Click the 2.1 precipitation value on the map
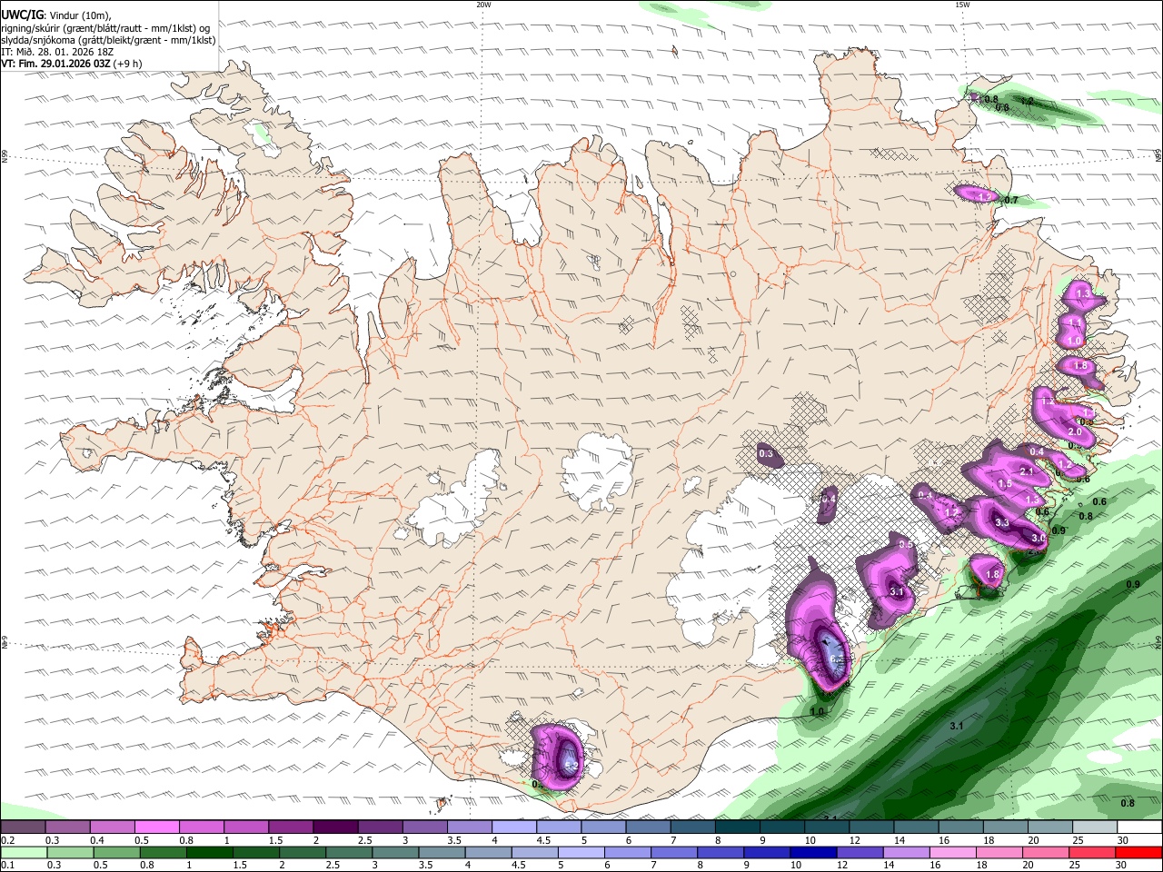Image resolution: width=1163 pixels, height=872 pixels. [x=1027, y=471]
